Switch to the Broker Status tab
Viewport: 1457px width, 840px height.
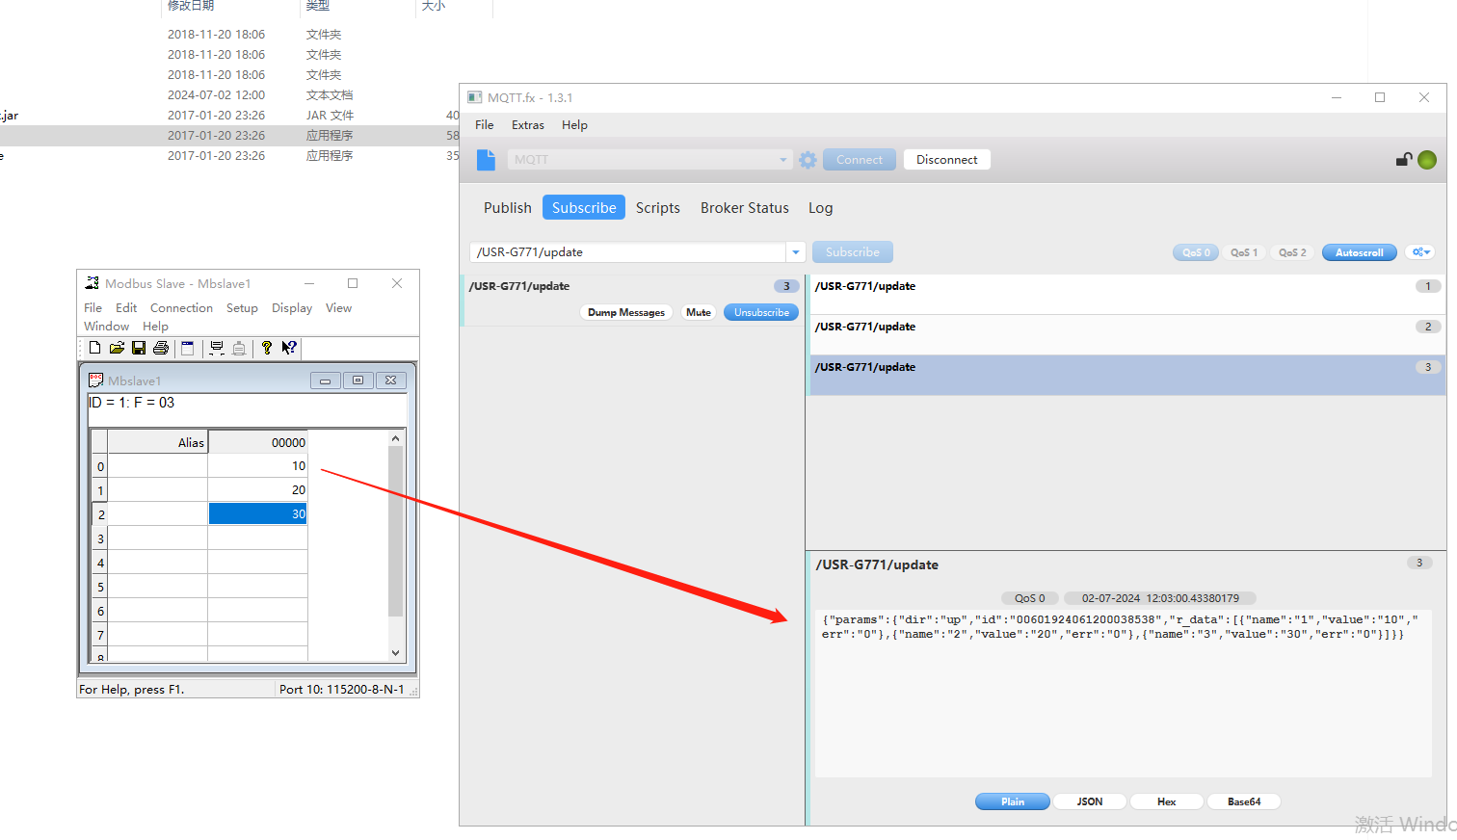(744, 208)
